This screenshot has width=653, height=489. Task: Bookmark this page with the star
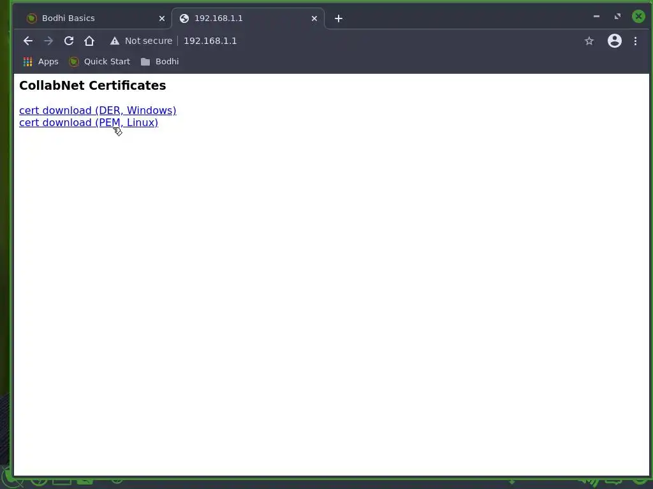(x=589, y=41)
